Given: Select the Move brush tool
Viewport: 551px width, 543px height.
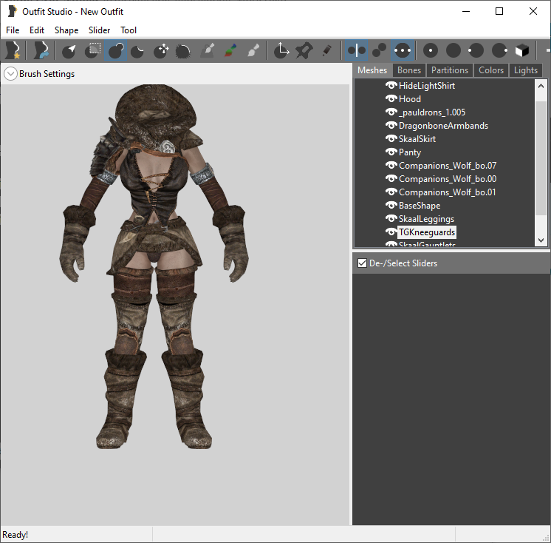Looking at the screenshot, I should (x=161, y=51).
